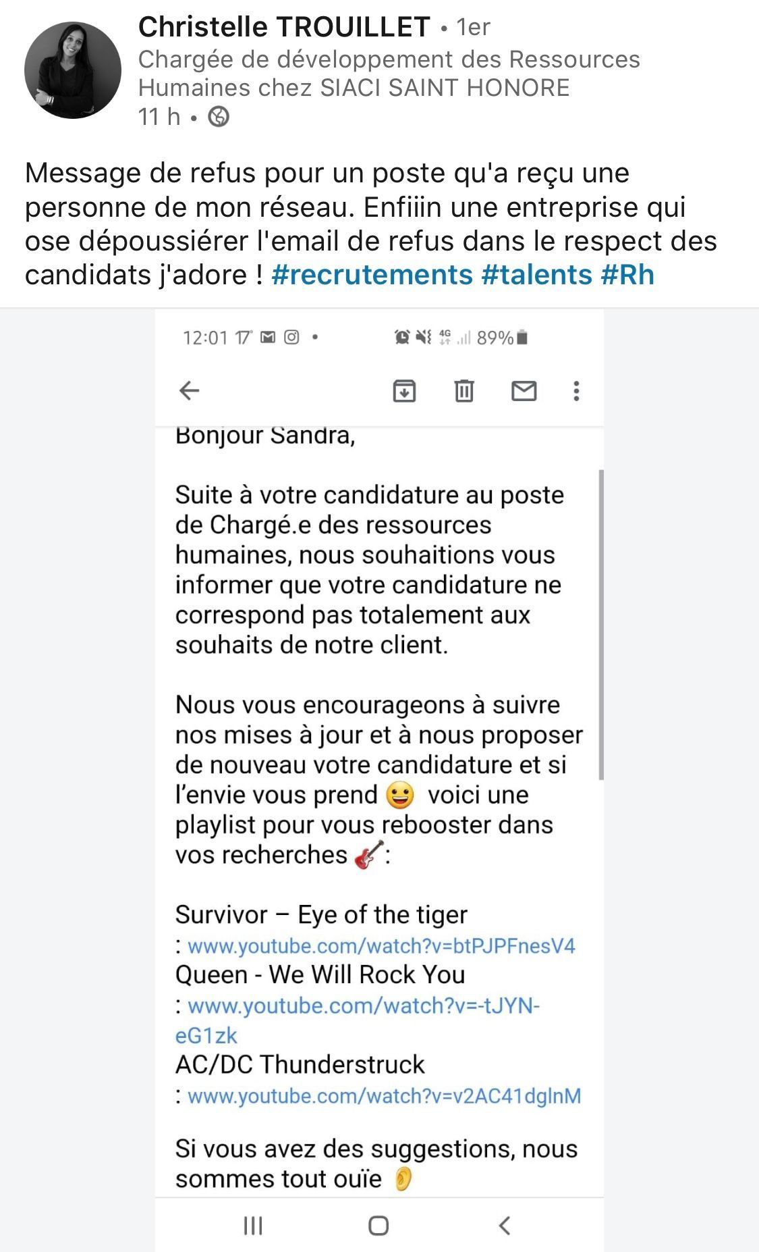Delete the email using the trash icon
Viewport: 759px width, 1252px height.
(463, 390)
